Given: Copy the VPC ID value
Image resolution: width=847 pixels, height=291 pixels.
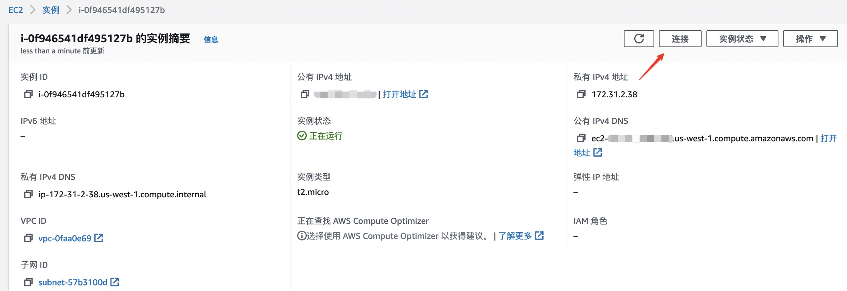Looking at the screenshot, I should 28,238.
